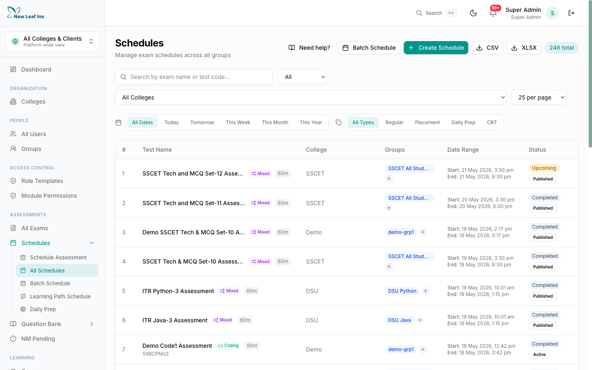
Task: Add group plus icon in Demo Code1 row
Action: (x=423, y=349)
